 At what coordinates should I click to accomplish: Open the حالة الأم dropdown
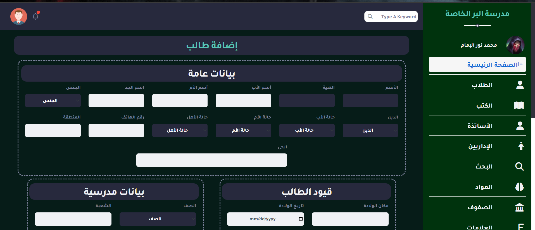point(243,131)
